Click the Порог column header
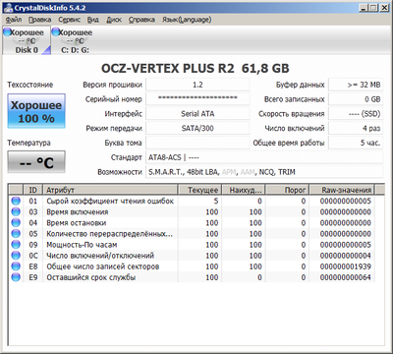 288,190
